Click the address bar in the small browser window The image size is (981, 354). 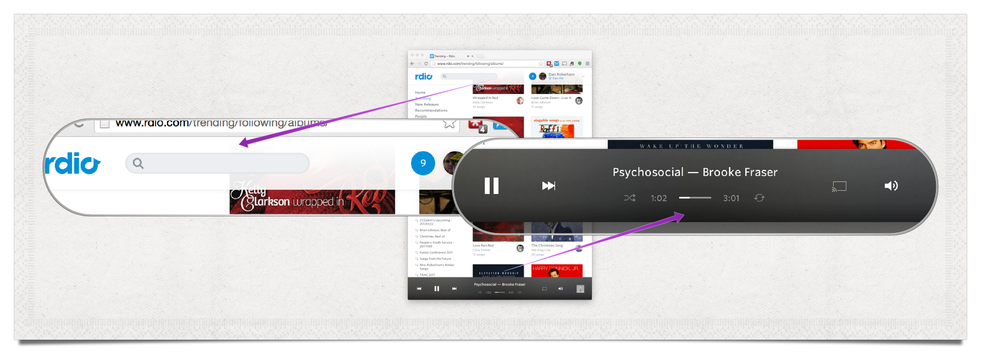tap(486, 64)
